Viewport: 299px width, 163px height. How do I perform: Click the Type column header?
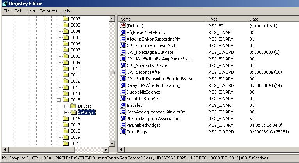(x=226, y=19)
